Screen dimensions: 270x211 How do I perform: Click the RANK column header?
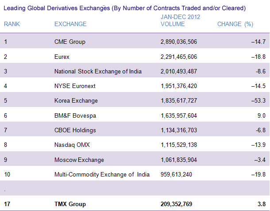tap(12, 24)
